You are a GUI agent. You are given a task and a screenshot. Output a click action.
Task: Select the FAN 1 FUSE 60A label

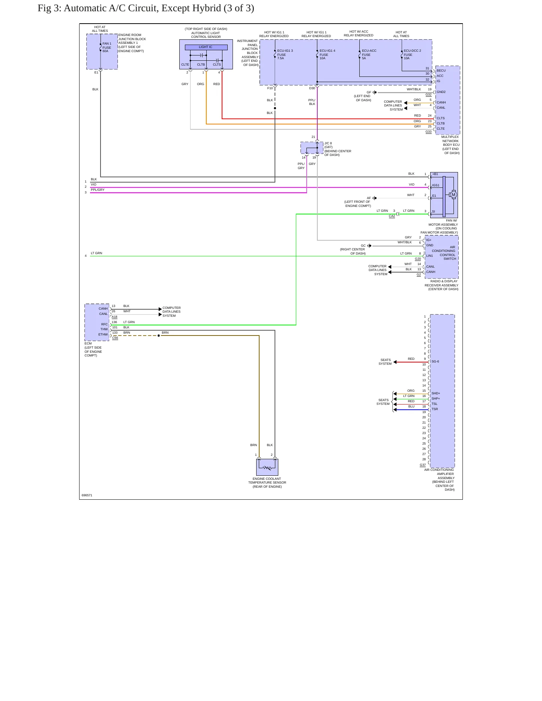coord(107,47)
